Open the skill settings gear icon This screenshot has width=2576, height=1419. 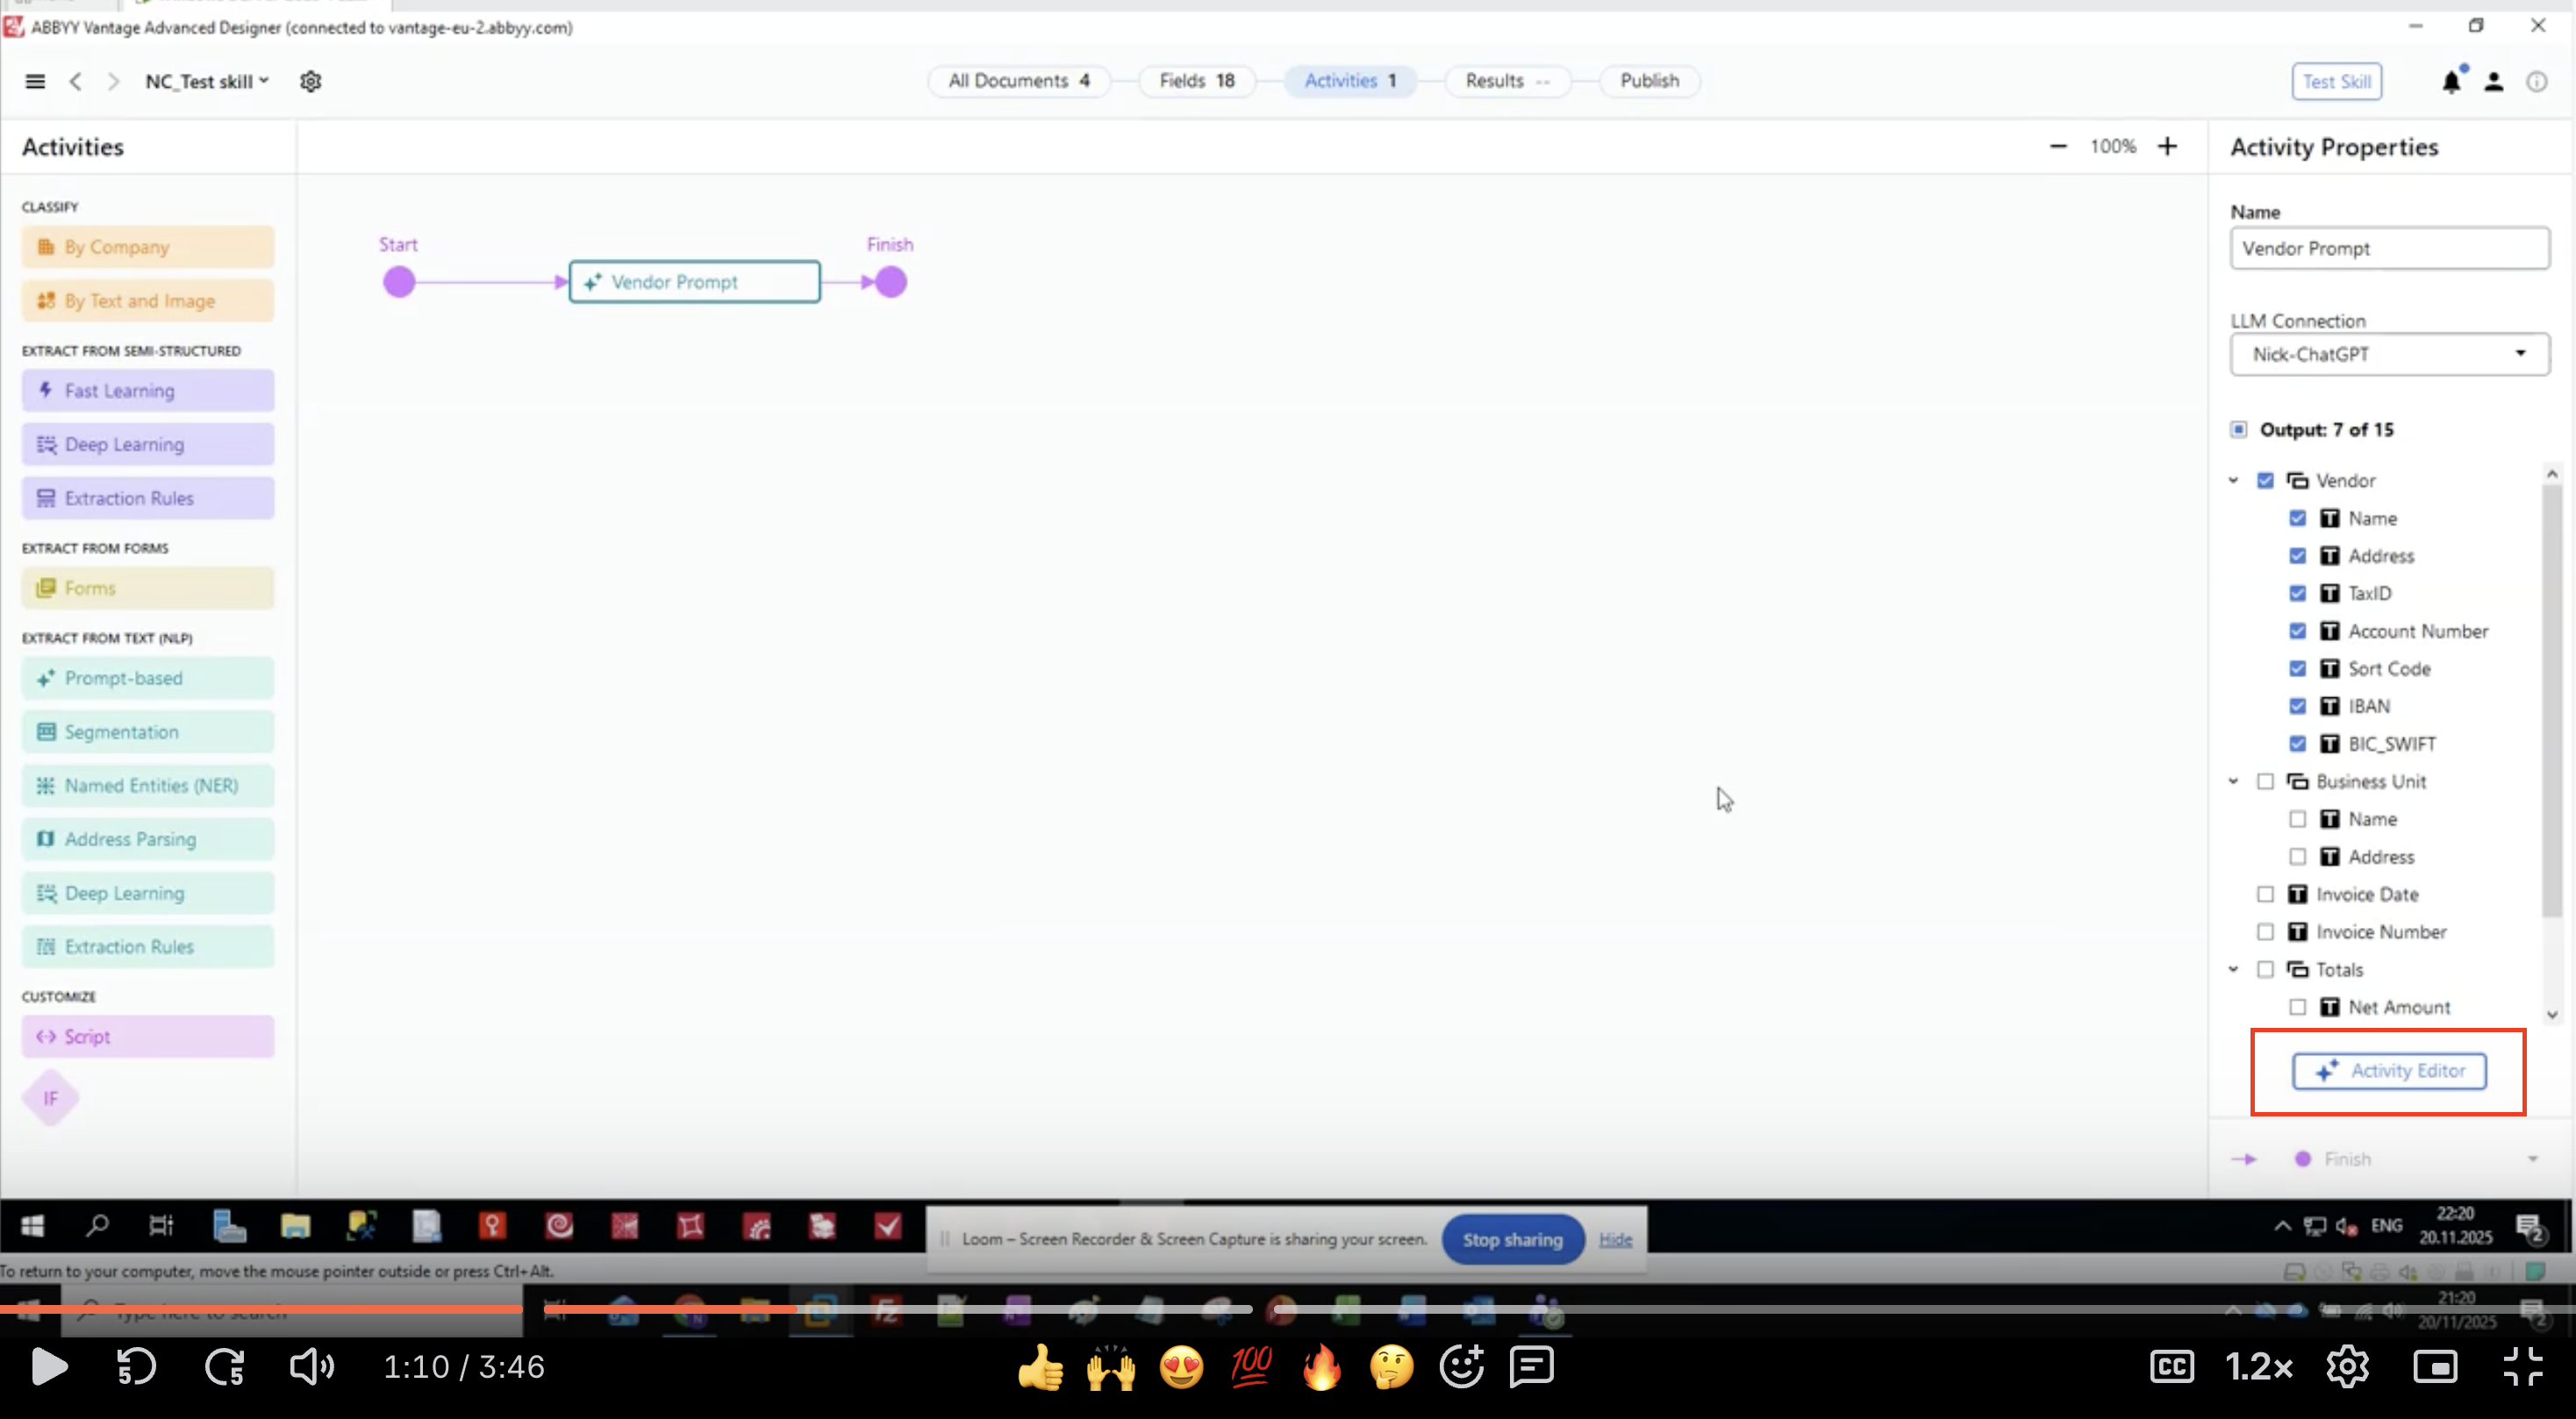(310, 81)
